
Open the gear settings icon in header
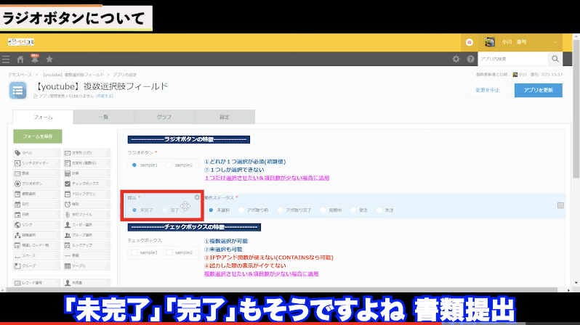[456, 59]
